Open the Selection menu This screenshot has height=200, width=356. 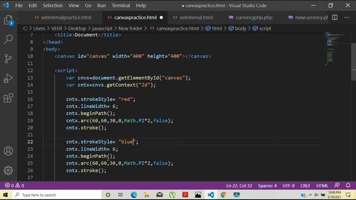click(x=53, y=6)
